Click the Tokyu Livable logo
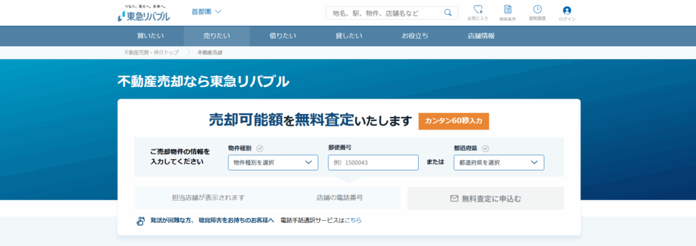The height and width of the screenshot is (246, 696). pos(144,14)
